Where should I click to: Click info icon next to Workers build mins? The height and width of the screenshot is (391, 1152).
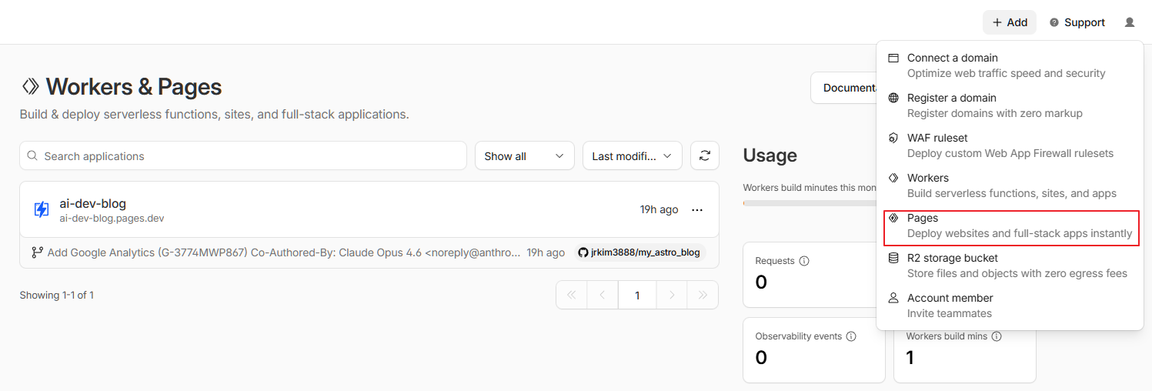coord(997,336)
